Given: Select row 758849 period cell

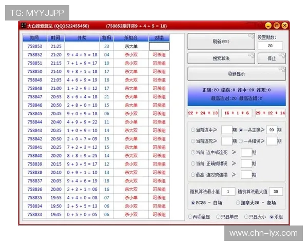Looking at the screenshot, I should (x=35, y=80).
